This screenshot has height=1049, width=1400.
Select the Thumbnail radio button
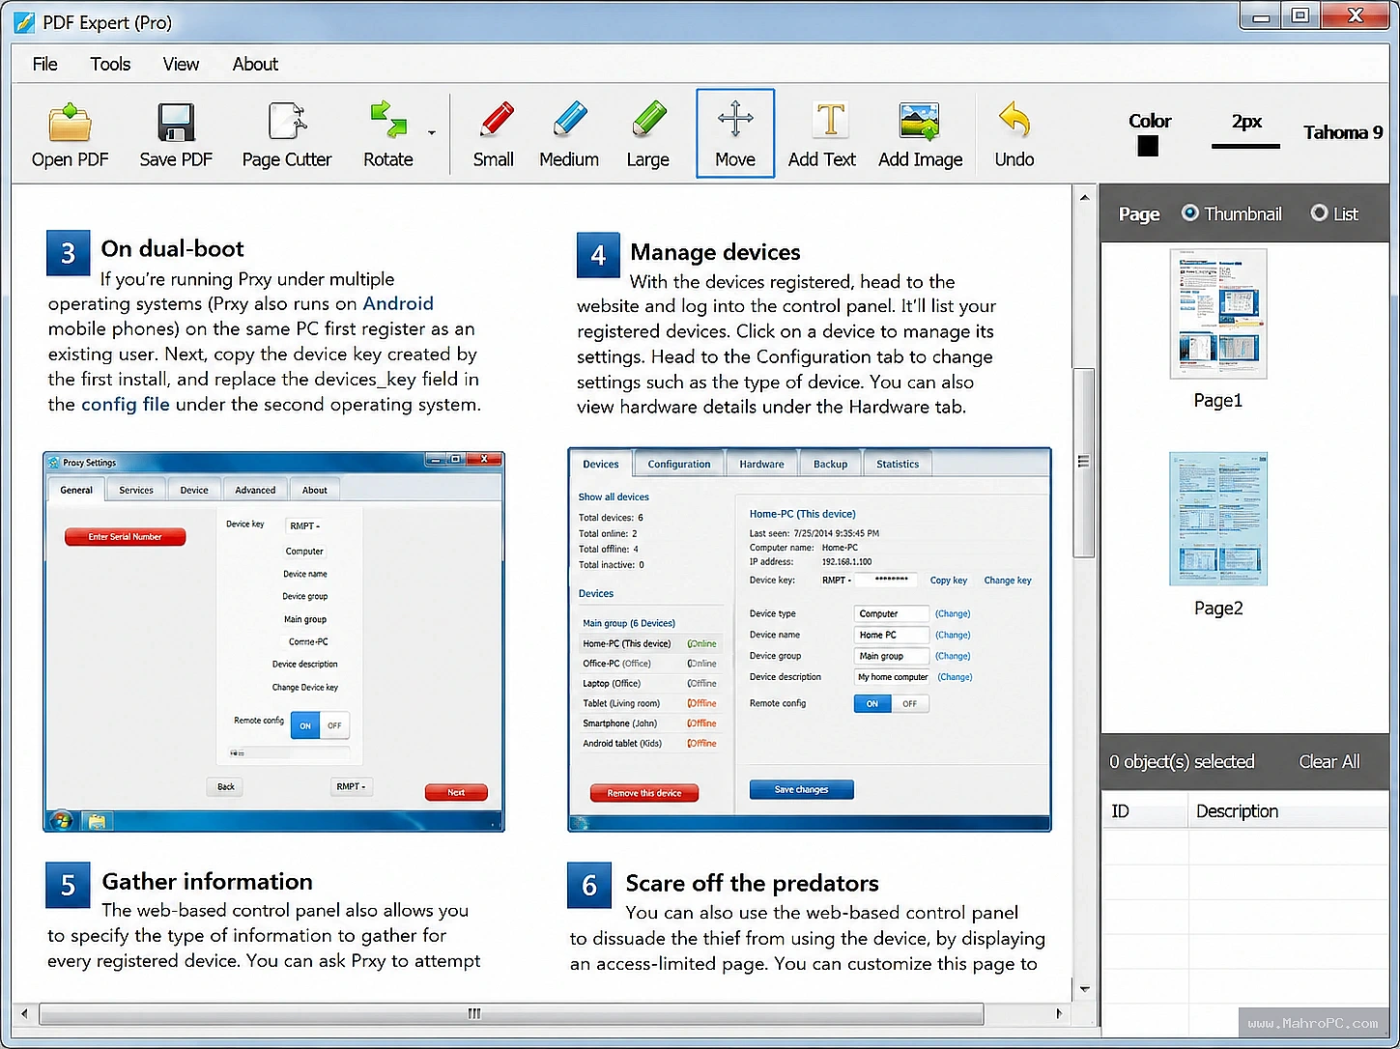[1189, 213]
